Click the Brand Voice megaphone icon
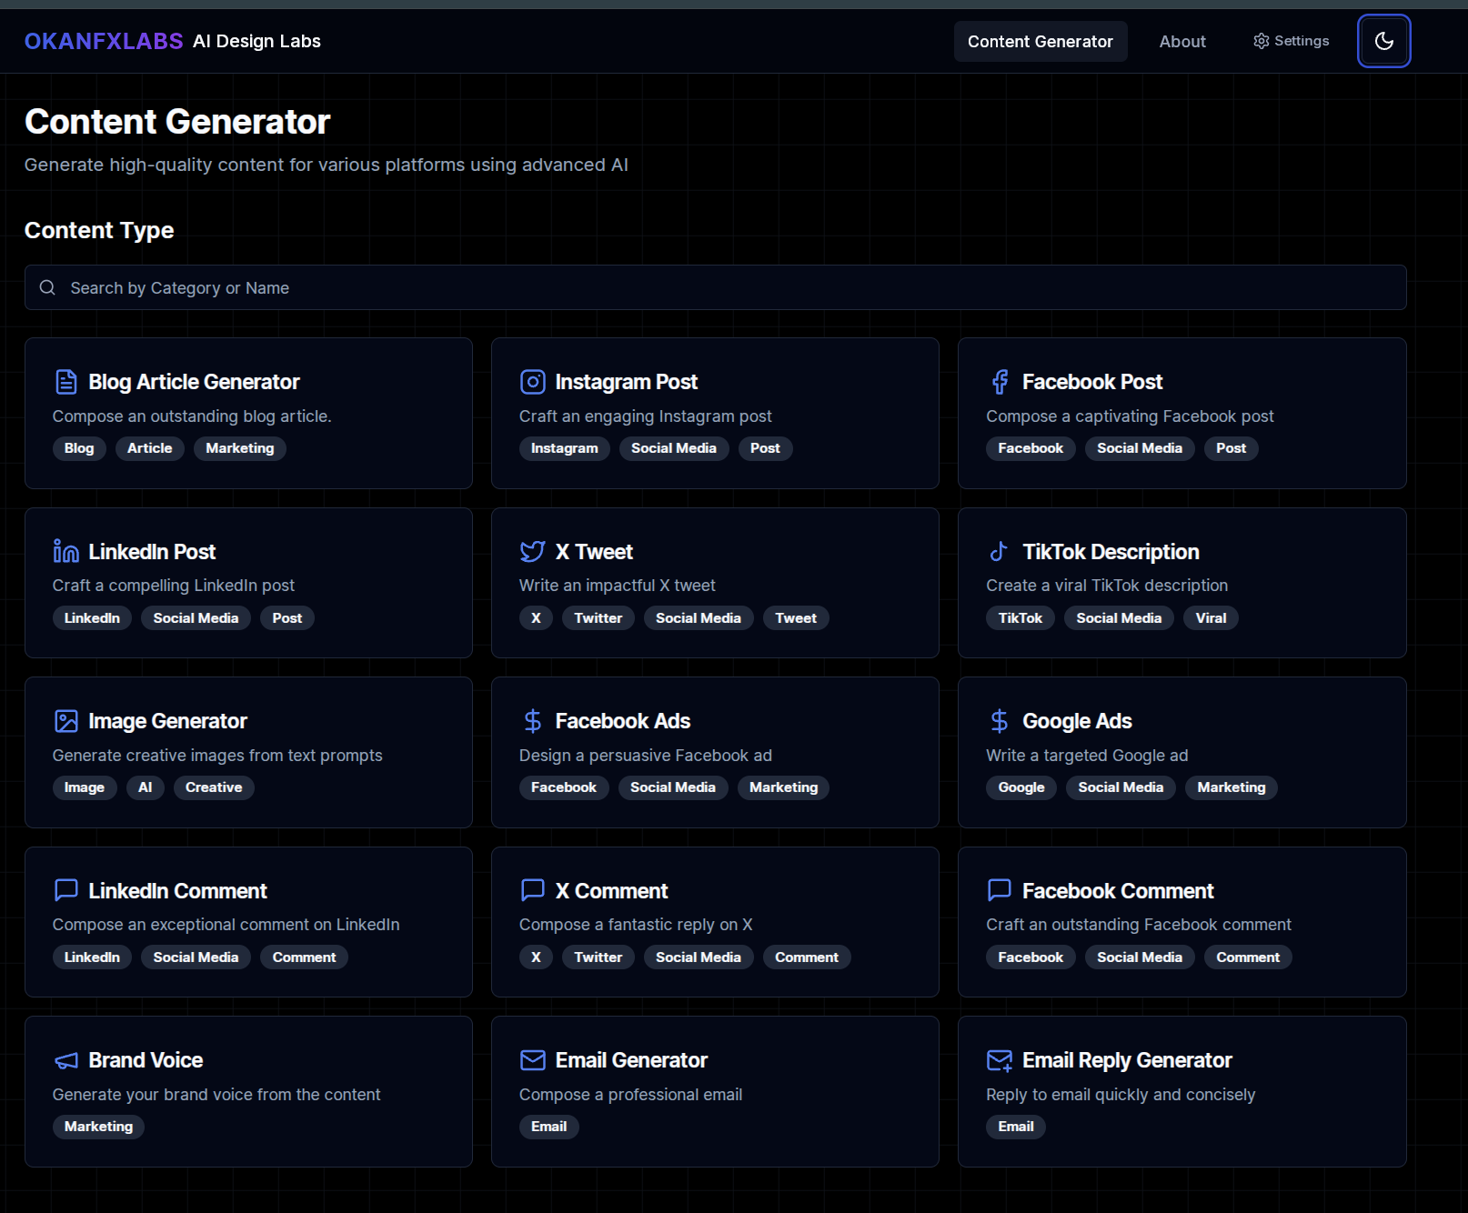 65,1060
